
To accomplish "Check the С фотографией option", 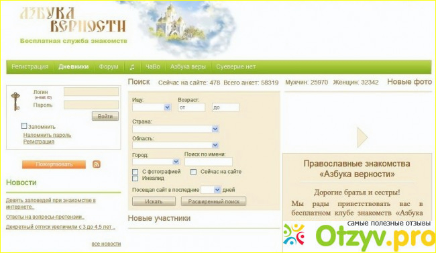I will 135,172.
